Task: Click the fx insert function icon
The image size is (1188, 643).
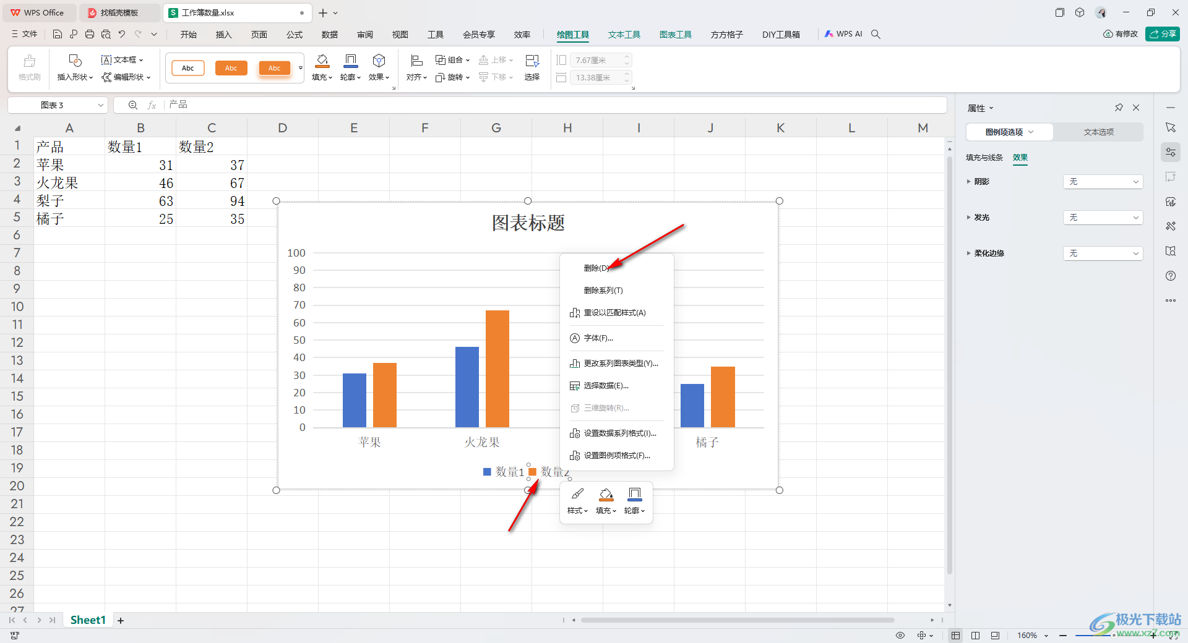Action: point(152,105)
